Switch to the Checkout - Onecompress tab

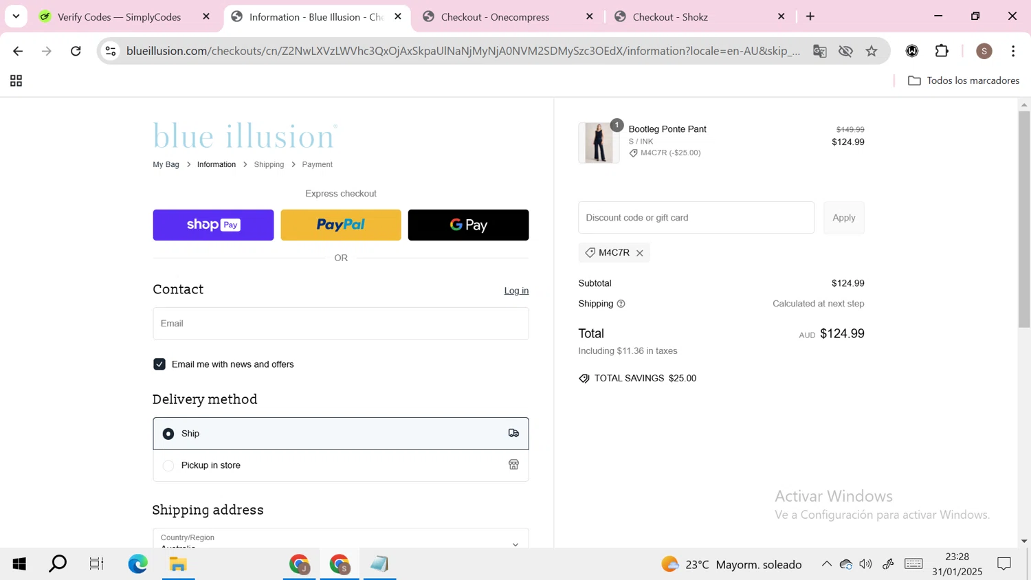click(x=495, y=17)
